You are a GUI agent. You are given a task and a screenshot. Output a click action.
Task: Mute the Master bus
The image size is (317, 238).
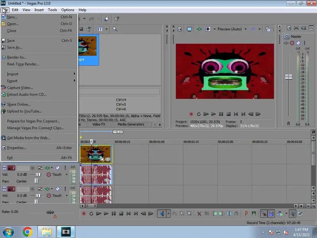[x=298, y=43]
